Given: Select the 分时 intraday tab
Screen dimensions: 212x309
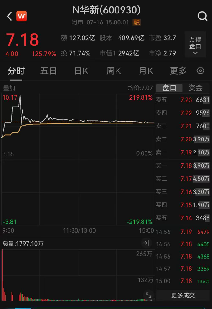Looking at the screenshot, I should coord(16,71).
